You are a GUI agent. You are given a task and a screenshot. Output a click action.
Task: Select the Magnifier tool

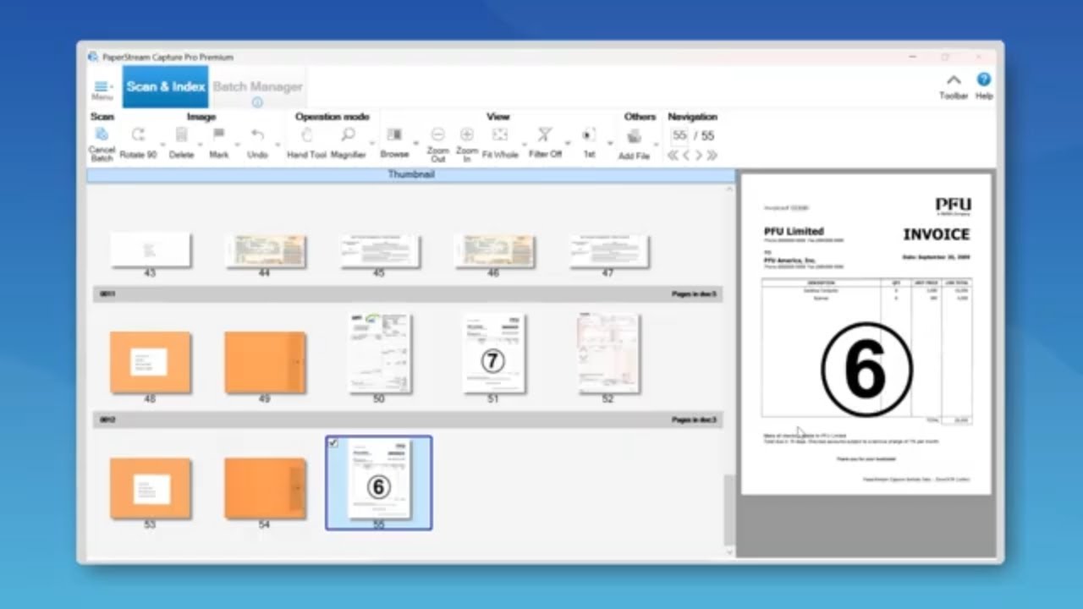click(x=348, y=134)
